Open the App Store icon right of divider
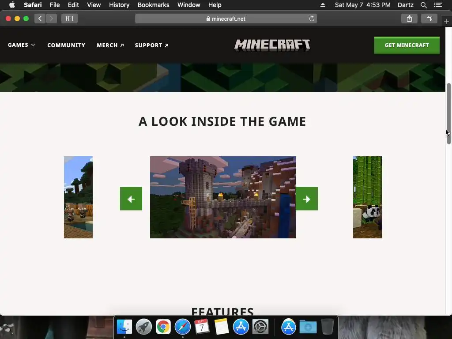Image resolution: width=452 pixels, height=339 pixels. click(289, 327)
